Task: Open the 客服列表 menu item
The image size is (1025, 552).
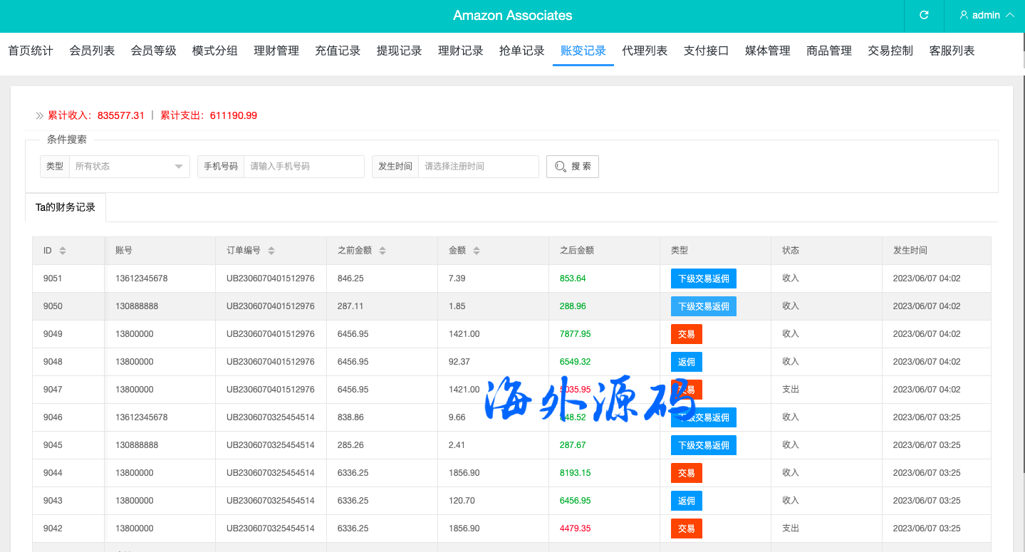Action: click(x=952, y=51)
